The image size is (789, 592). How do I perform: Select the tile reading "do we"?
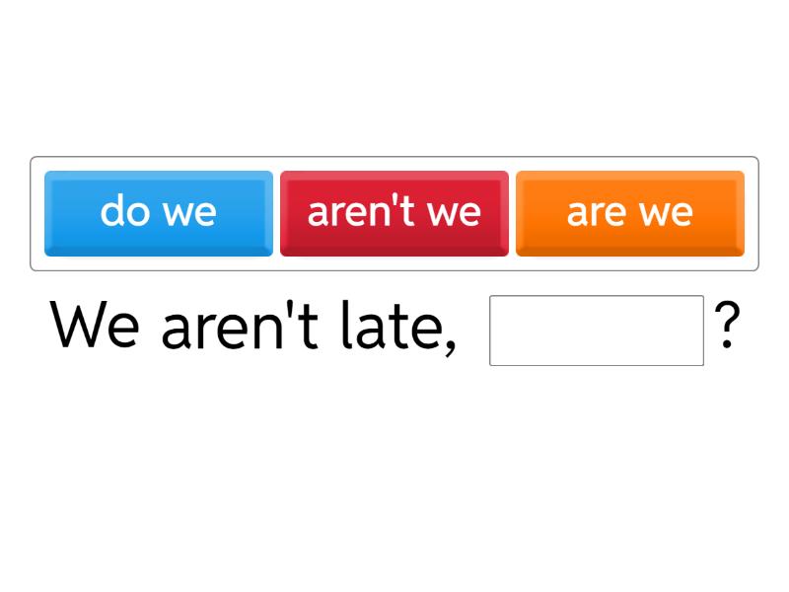coord(159,213)
